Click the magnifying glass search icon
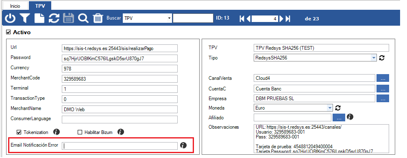The image size is (407, 158). [x=83, y=18]
